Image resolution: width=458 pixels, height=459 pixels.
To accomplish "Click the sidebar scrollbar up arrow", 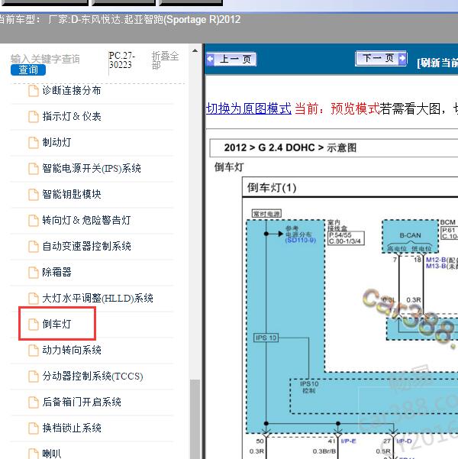I will [195, 51].
